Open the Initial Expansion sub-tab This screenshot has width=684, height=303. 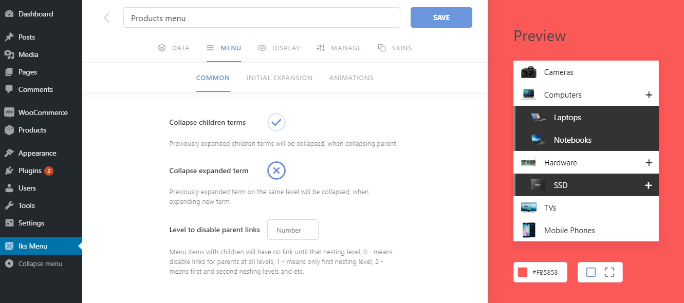tap(279, 78)
